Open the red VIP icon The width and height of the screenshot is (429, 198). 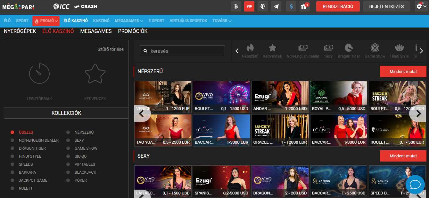[249, 6]
